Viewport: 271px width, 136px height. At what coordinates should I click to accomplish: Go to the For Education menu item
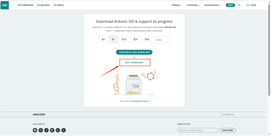tap(43, 5)
